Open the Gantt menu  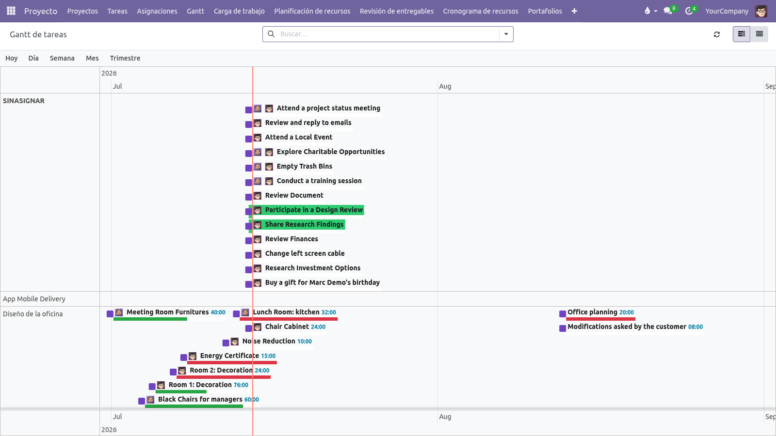195,11
